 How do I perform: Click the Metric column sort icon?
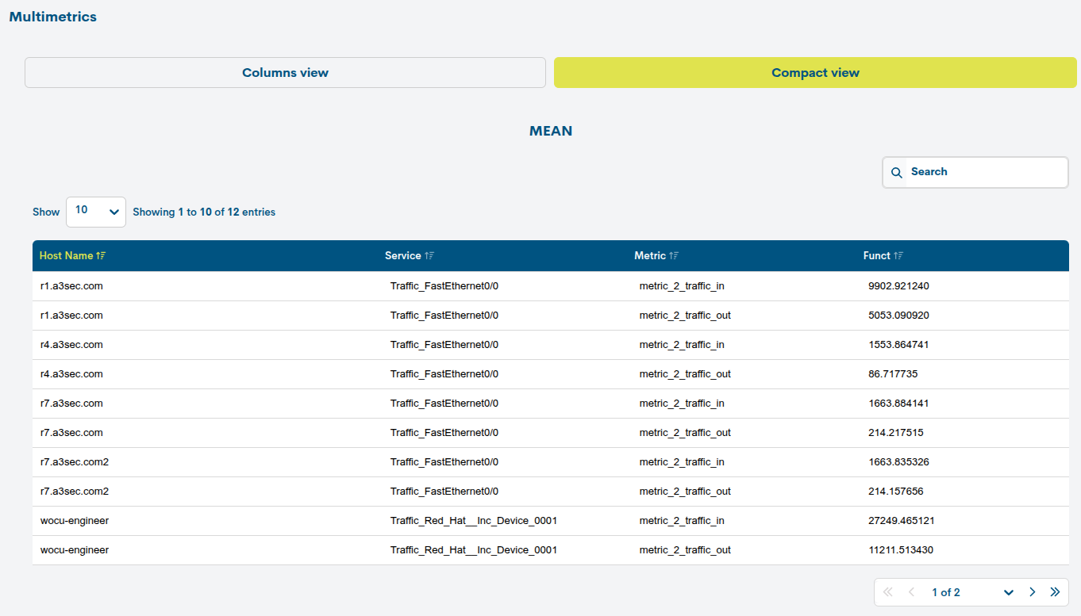(674, 256)
